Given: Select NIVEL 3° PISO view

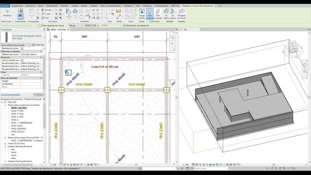Looking at the screenshot, I should 17,114.
